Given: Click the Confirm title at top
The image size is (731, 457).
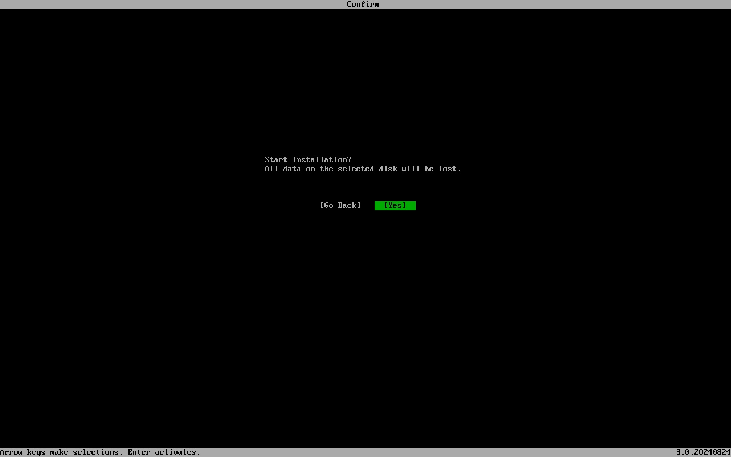Looking at the screenshot, I should [363, 5].
